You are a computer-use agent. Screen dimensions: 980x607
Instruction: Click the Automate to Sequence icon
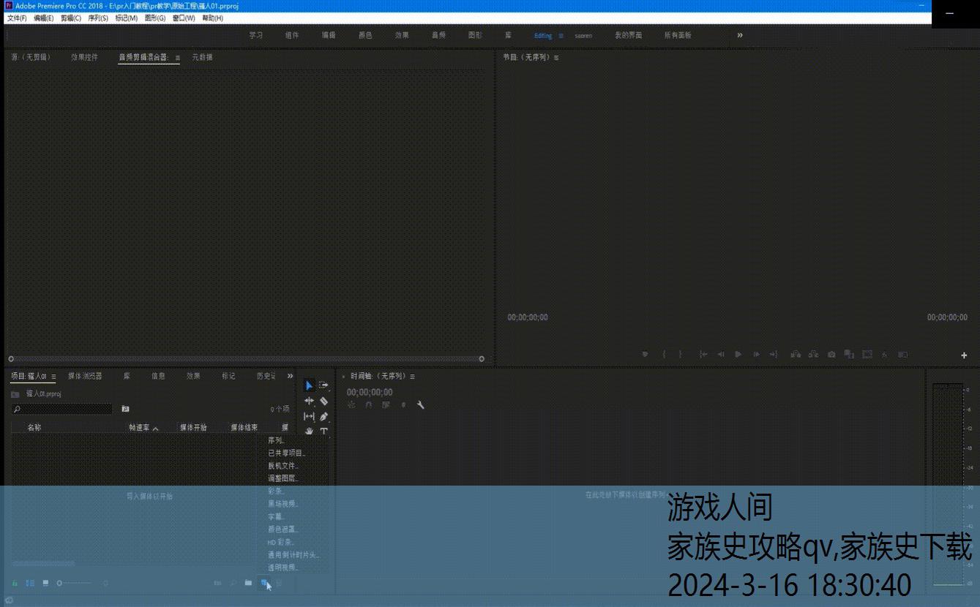tap(217, 583)
